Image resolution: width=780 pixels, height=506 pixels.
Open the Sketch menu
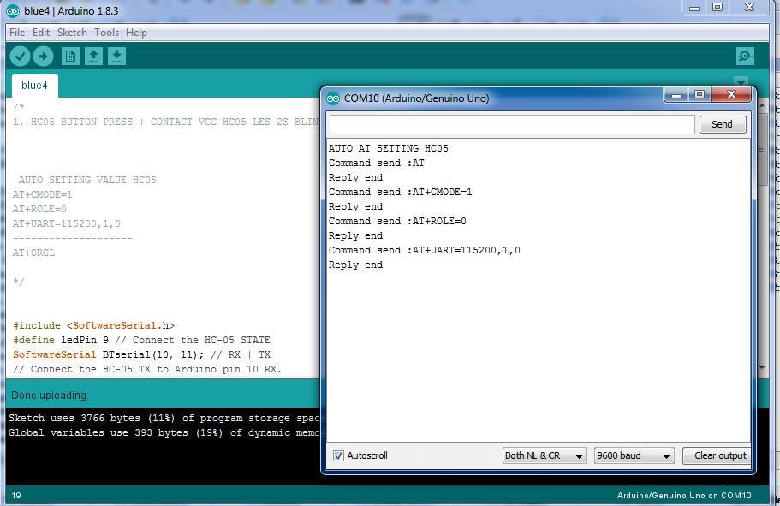(72, 33)
